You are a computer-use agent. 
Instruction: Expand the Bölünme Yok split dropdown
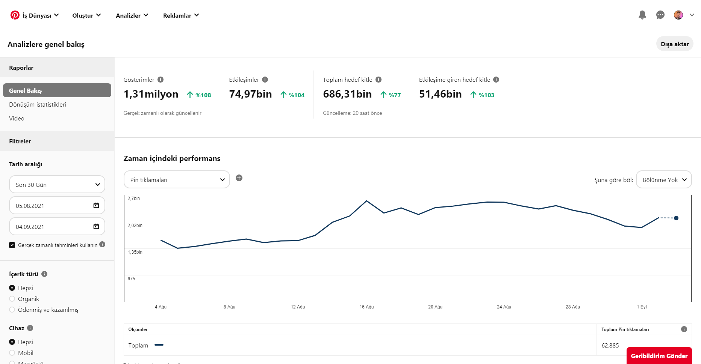tap(664, 179)
